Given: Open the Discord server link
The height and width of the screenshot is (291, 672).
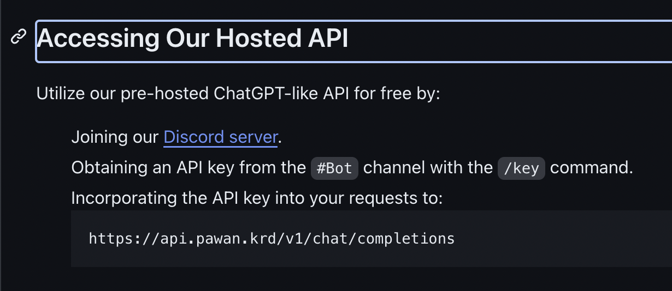Looking at the screenshot, I should pyautogui.click(x=221, y=137).
